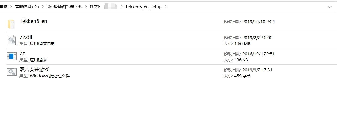Click Tekken6_en_setup breadcrumb segment

point(143,7)
